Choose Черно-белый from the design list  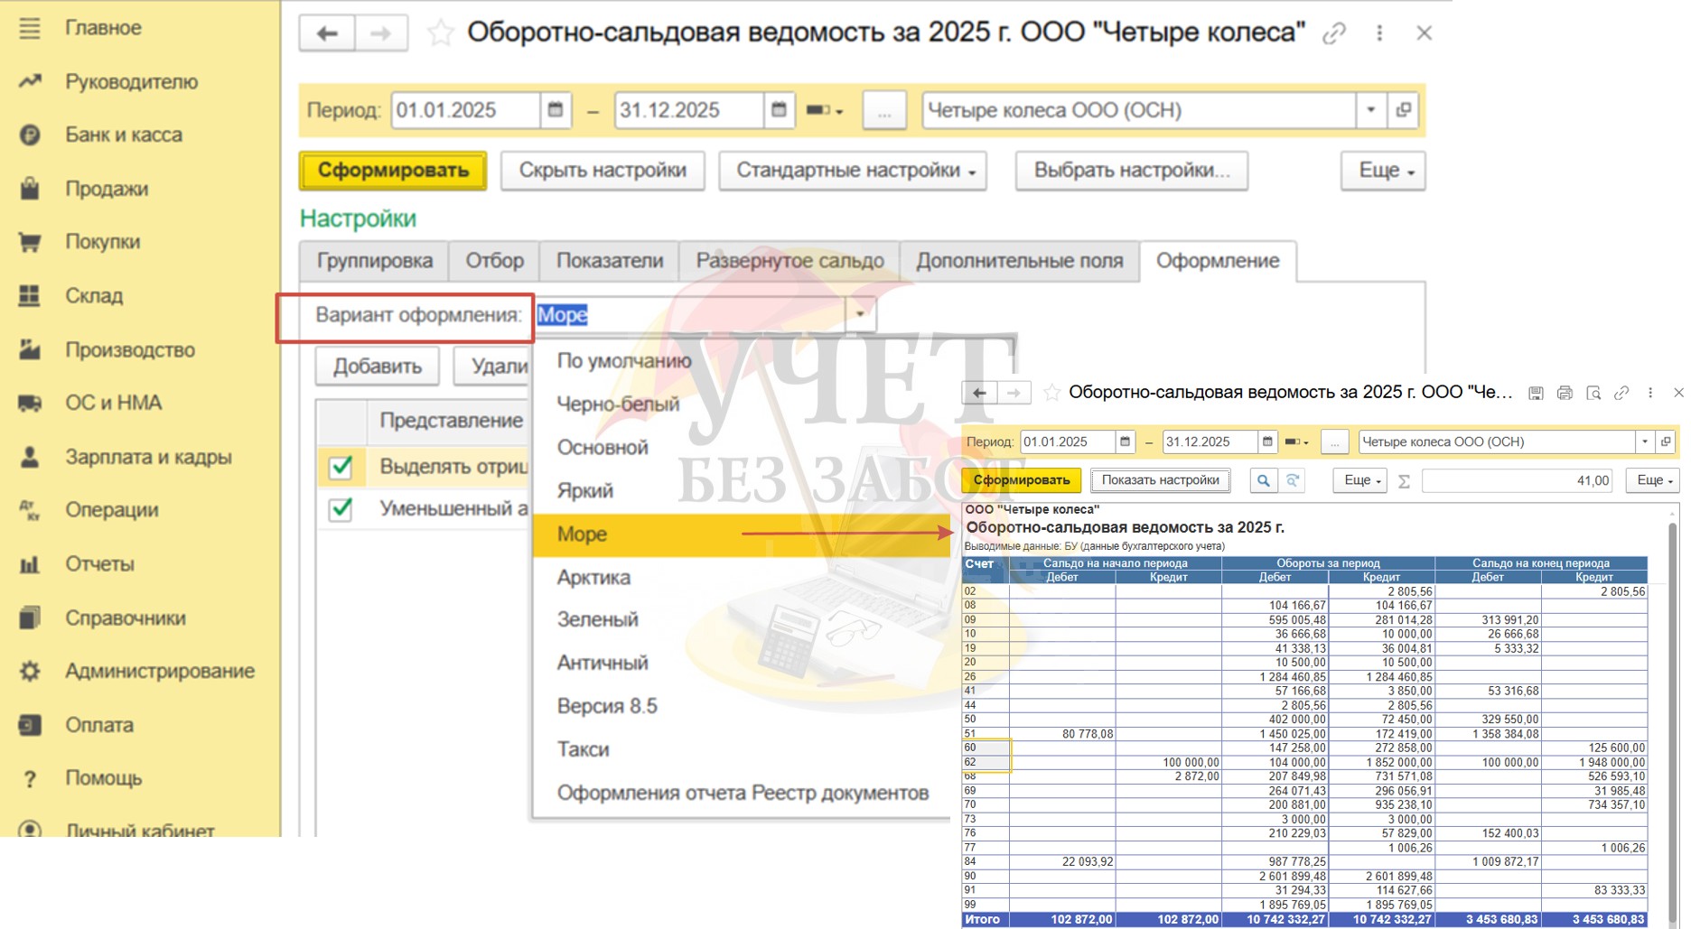click(741, 404)
